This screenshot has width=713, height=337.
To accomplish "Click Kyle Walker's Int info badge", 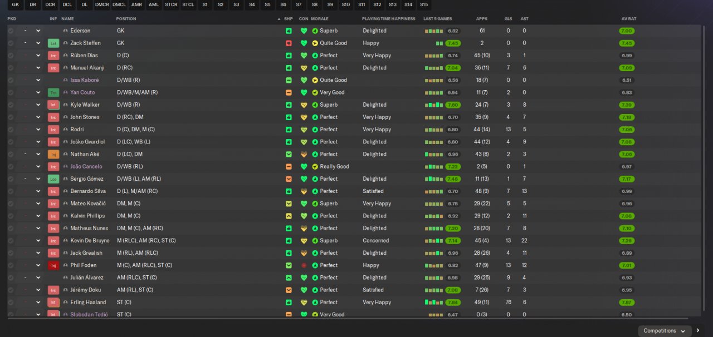I will [x=53, y=105].
